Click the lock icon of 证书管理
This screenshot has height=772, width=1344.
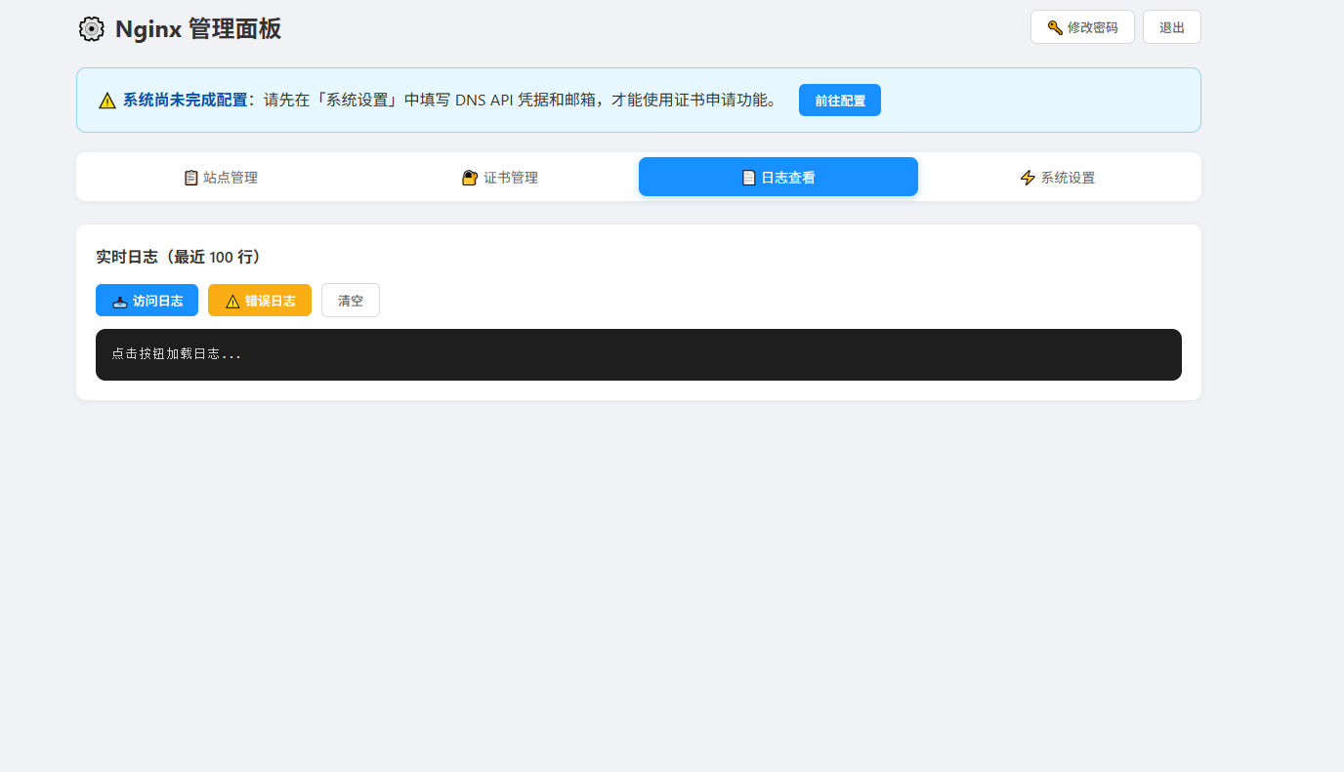point(470,178)
